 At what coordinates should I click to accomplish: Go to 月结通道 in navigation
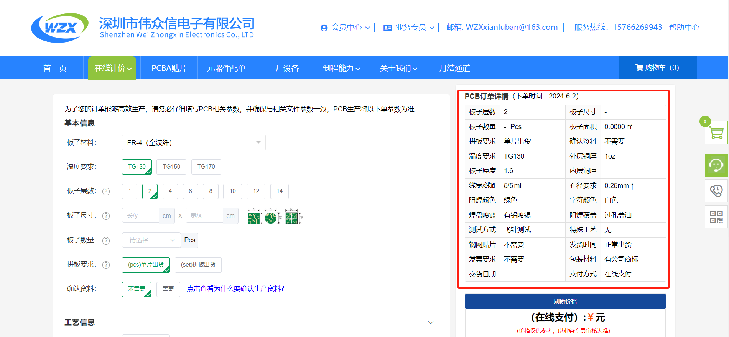pos(454,68)
